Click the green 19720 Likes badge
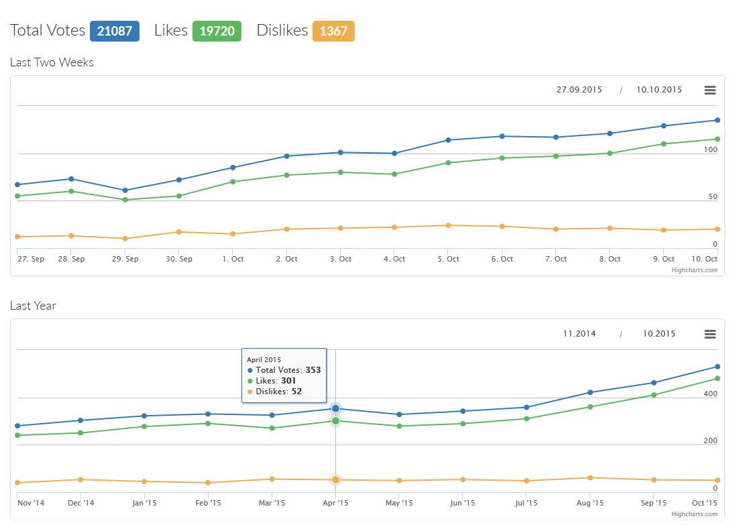 [217, 31]
